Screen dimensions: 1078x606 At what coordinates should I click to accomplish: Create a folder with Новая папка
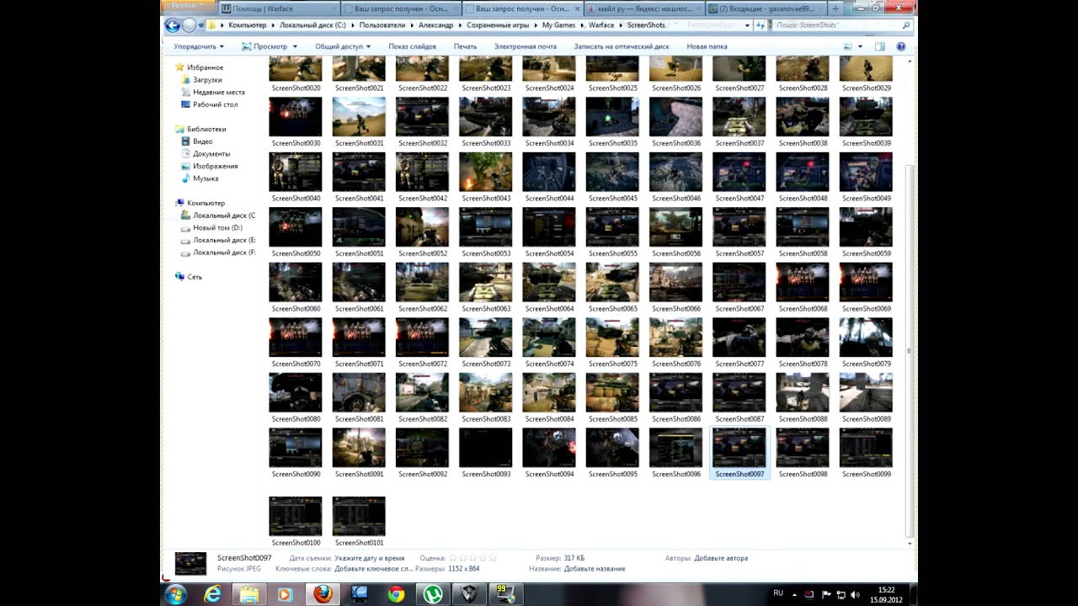(x=707, y=46)
